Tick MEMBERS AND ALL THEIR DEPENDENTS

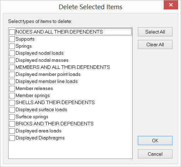coord(12,67)
